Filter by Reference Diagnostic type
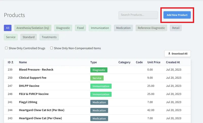The height and width of the screenshot is (123, 203). tap(151, 28)
